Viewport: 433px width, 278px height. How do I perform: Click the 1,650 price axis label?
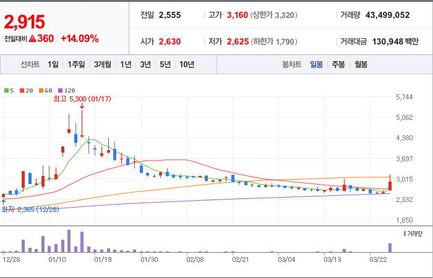click(x=405, y=220)
